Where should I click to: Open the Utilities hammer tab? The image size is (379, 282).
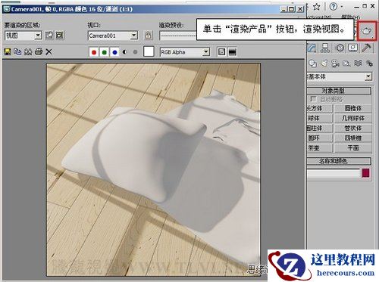(366, 48)
